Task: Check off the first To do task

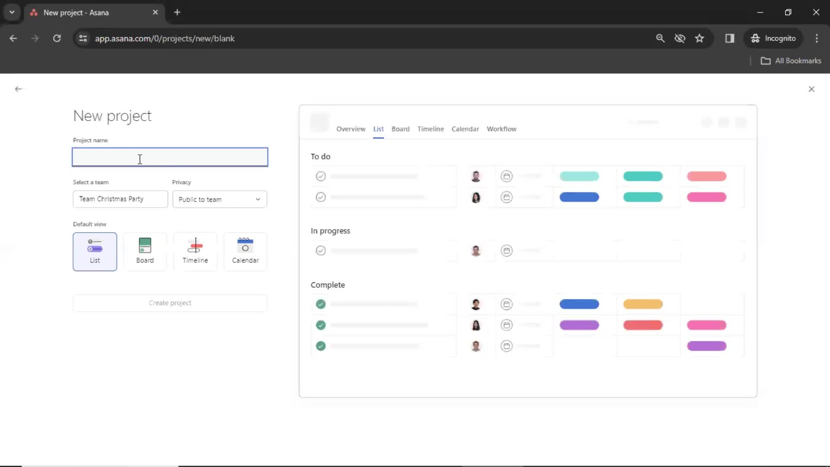Action: pyautogui.click(x=320, y=176)
